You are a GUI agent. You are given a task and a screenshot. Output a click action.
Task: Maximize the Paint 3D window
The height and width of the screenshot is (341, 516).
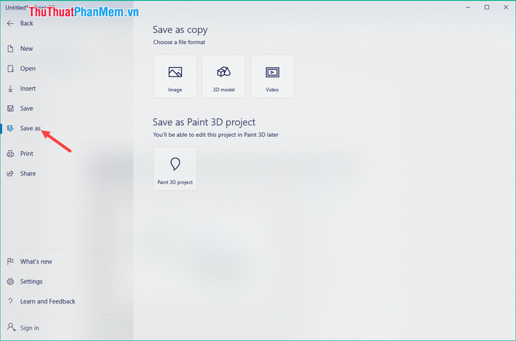pos(487,7)
